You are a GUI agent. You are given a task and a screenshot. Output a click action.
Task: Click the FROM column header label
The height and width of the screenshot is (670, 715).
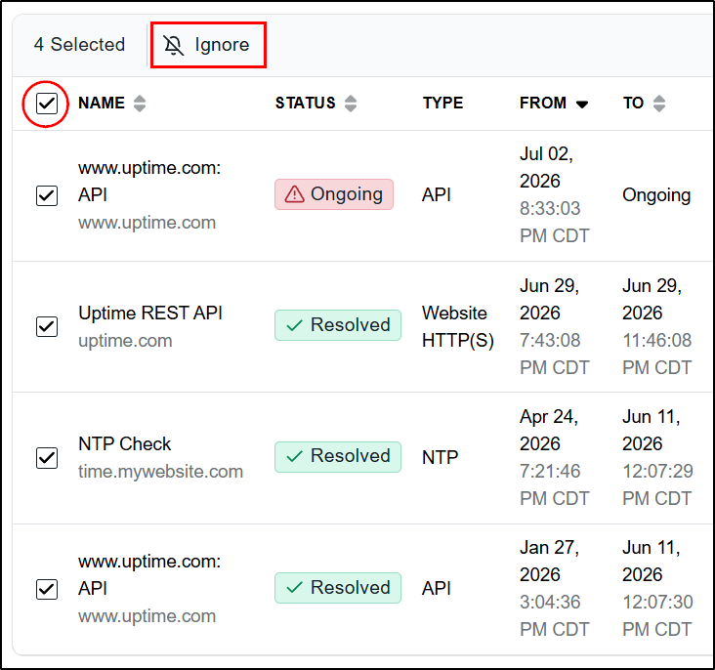click(543, 104)
